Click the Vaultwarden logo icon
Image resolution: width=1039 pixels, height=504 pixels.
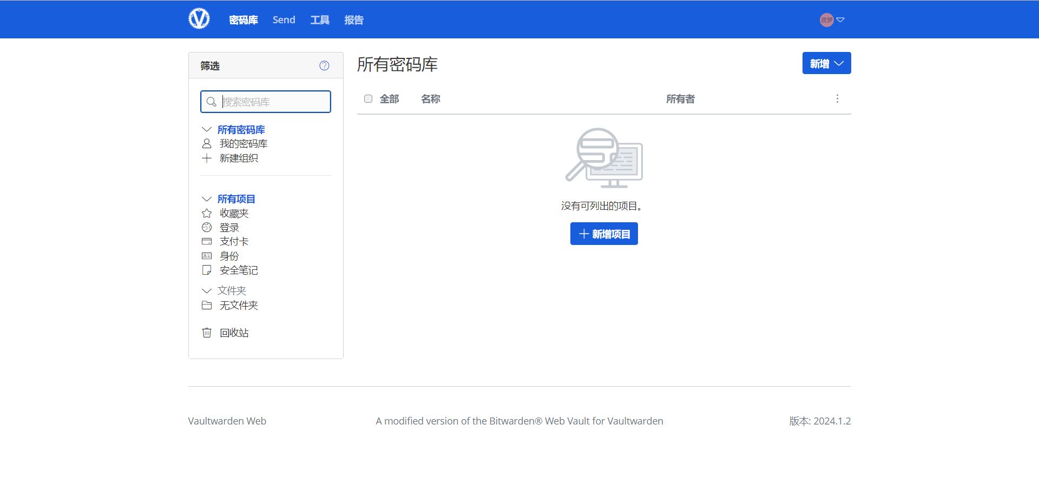pyautogui.click(x=199, y=19)
